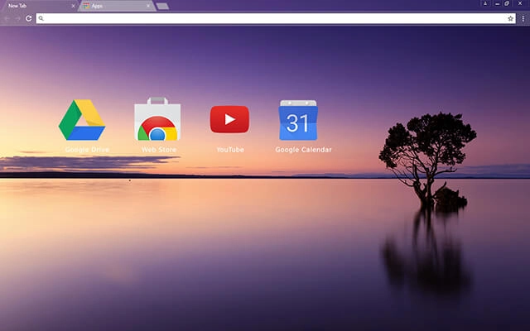The width and height of the screenshot is (530, 331).
Task: Open a new tab with the new-tab button
Action: 162,6
